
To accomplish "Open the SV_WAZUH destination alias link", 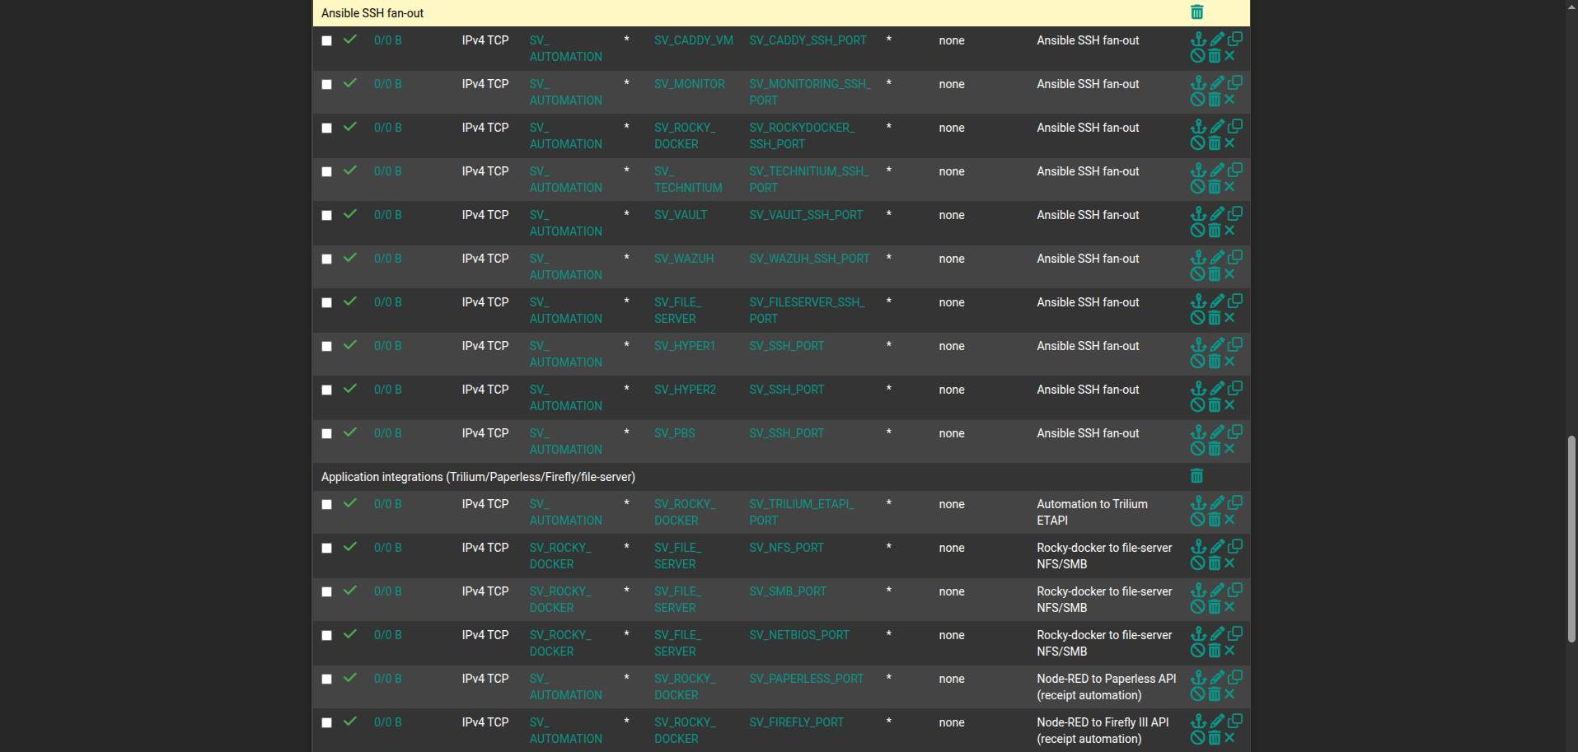I will 684,259.
